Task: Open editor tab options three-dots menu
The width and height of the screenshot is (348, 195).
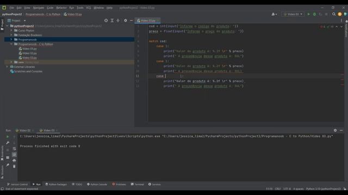Action: tap(341, 21)
